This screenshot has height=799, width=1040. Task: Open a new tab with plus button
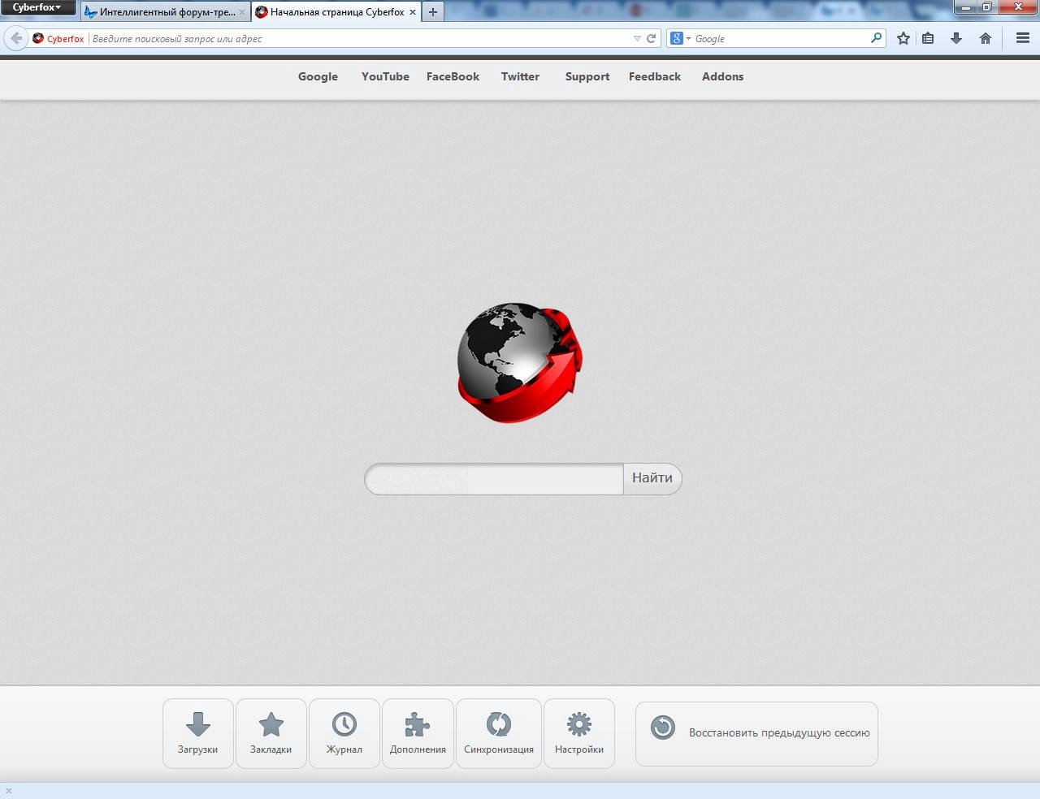[433, 12]
